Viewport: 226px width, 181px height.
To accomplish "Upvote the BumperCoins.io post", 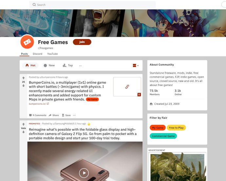I will (24, 78).
